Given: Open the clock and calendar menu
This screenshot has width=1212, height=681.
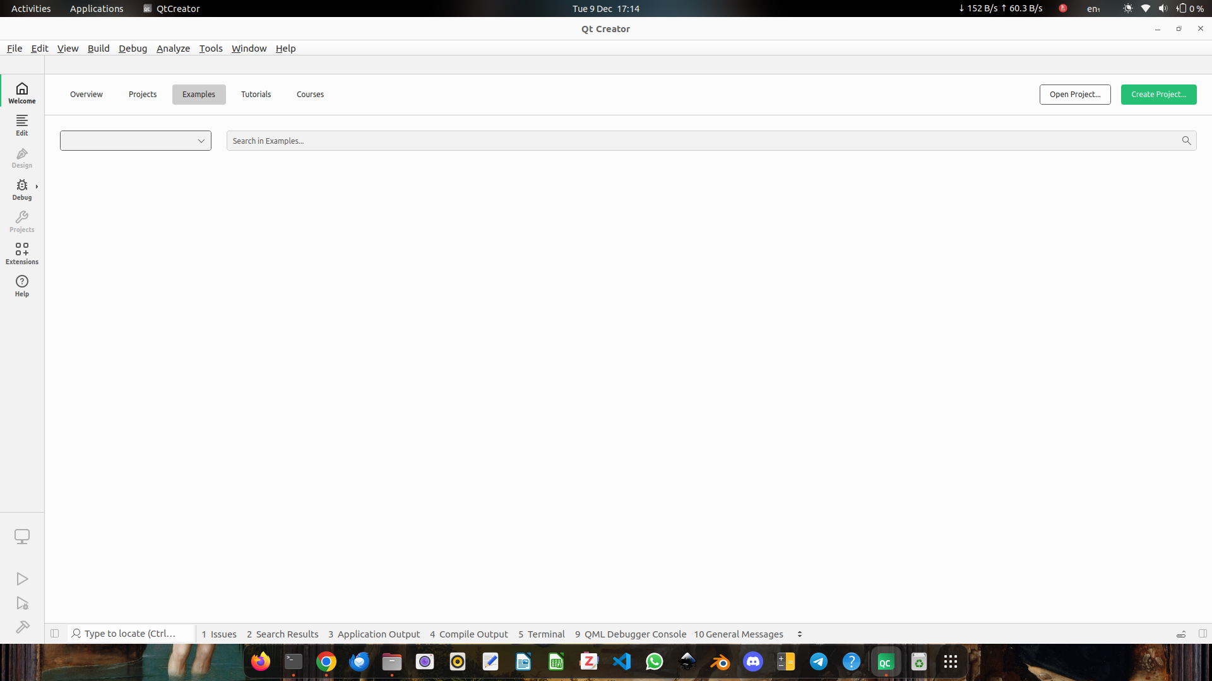Looking at the screenshot, I should pyautogui.click(x=606, y=9).
